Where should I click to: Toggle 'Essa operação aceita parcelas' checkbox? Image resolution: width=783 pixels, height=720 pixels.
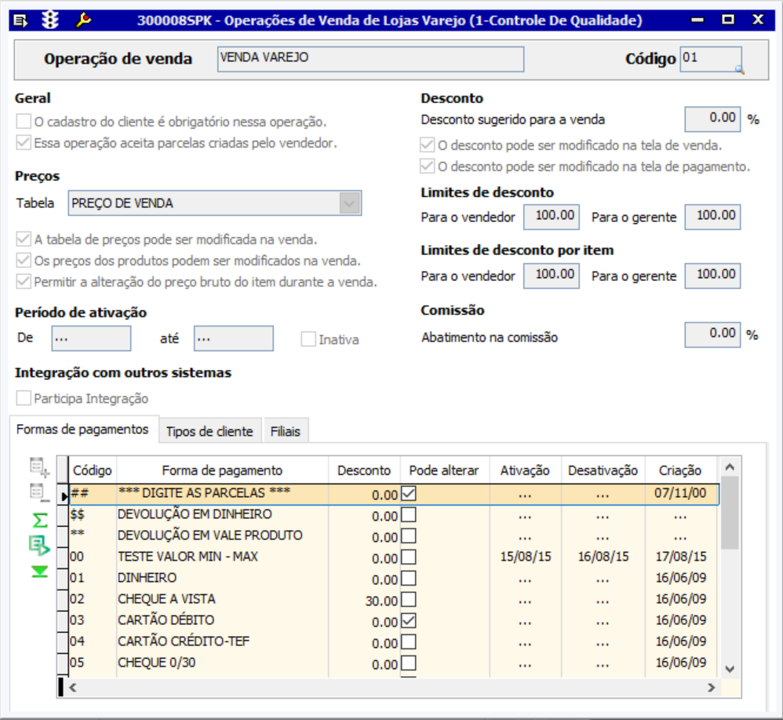click(x=24, y=143)
